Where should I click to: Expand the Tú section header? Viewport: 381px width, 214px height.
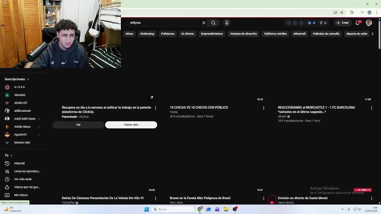point(8,155)
